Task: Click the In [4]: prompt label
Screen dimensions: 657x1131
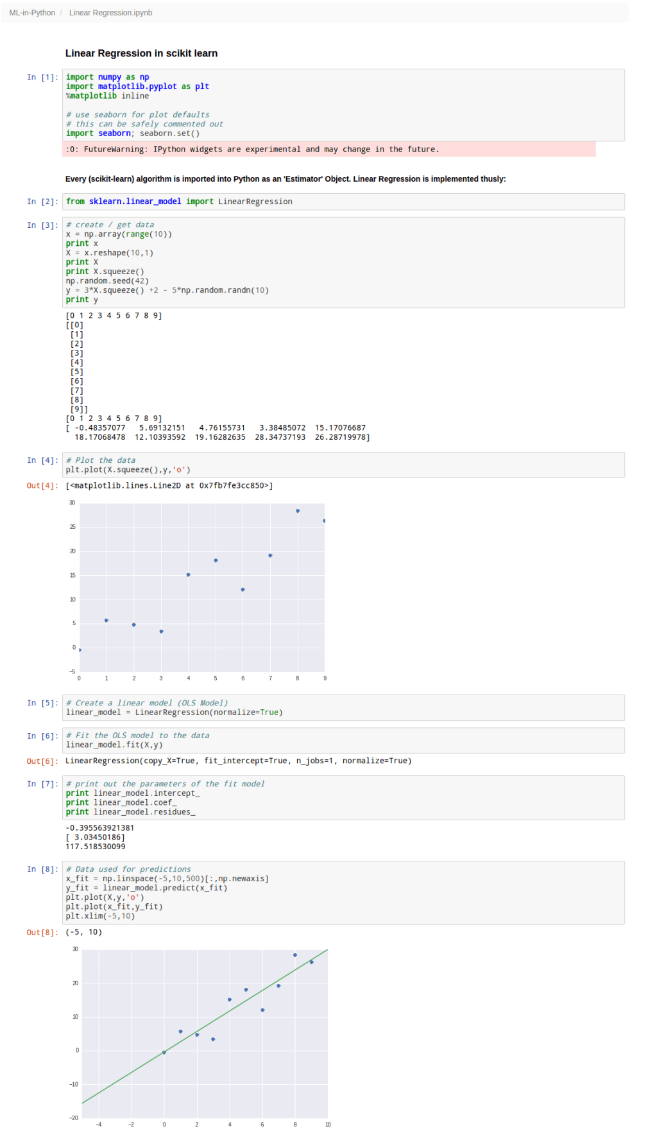Action: [x=42, y=460]
